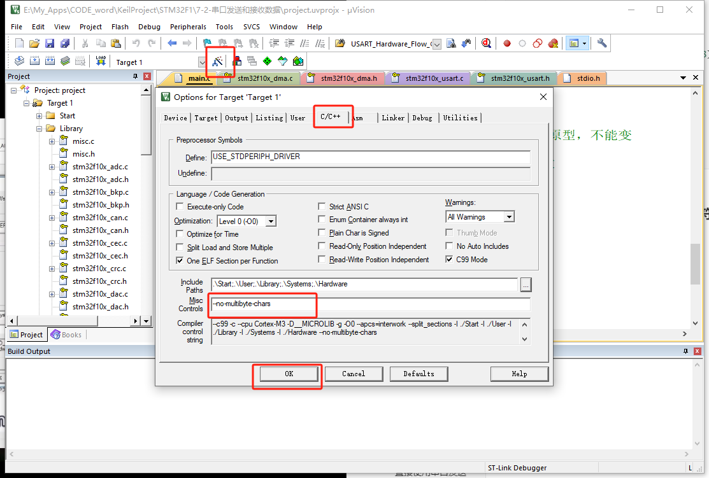Expand misc.c tree node
This screenshot has height=478, width=709.
52,141
